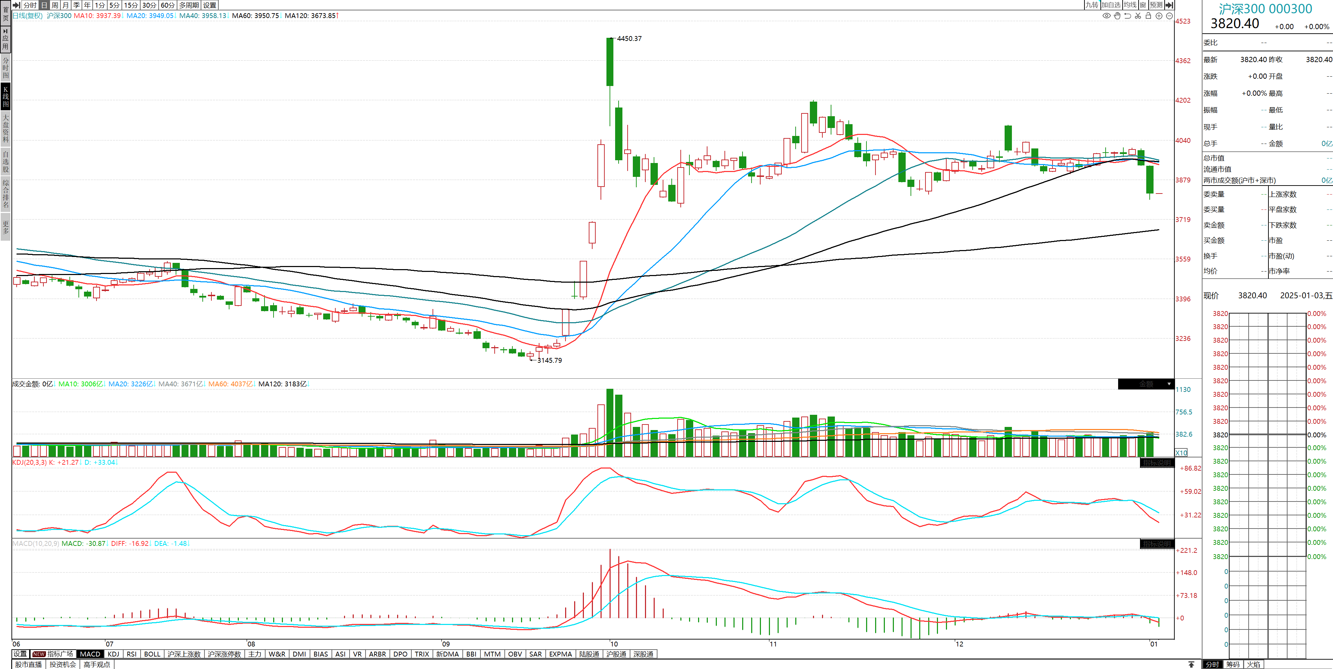Click the undo arrow icon
This screenshot has width=1333, height=669.
[x=1127, y=16]
